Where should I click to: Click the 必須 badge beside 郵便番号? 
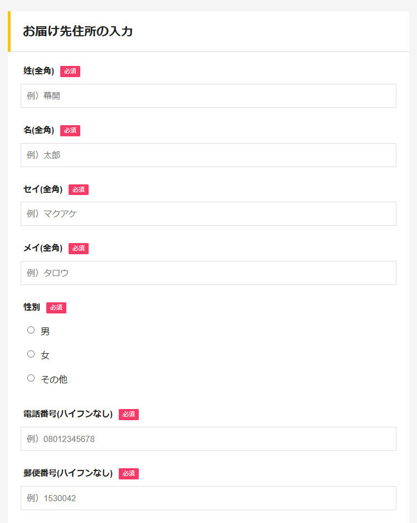[x=129, y=473]
